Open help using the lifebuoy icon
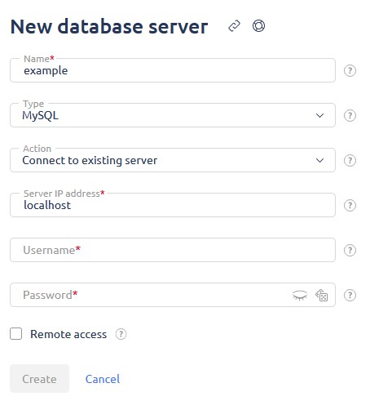 click(x=258, y=26)
